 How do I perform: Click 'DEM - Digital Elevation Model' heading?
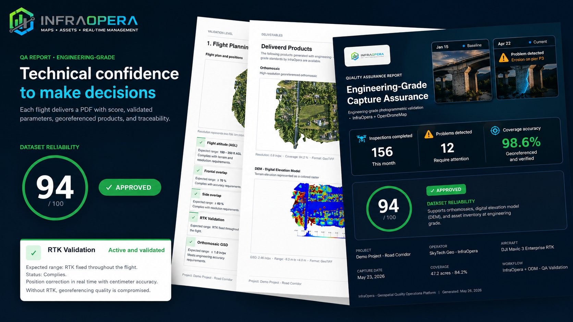click(277, 170)
